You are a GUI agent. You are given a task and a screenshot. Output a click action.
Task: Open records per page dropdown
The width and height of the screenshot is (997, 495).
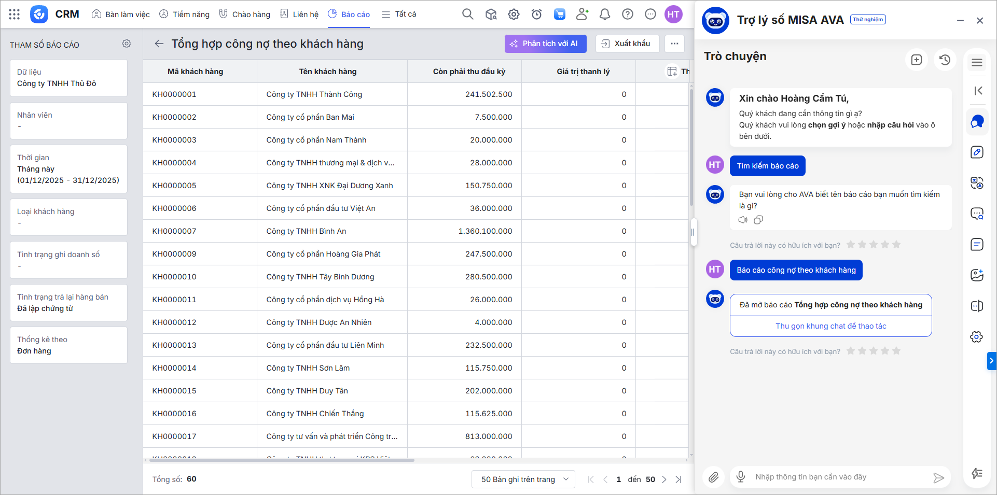(x=523, y=479)
